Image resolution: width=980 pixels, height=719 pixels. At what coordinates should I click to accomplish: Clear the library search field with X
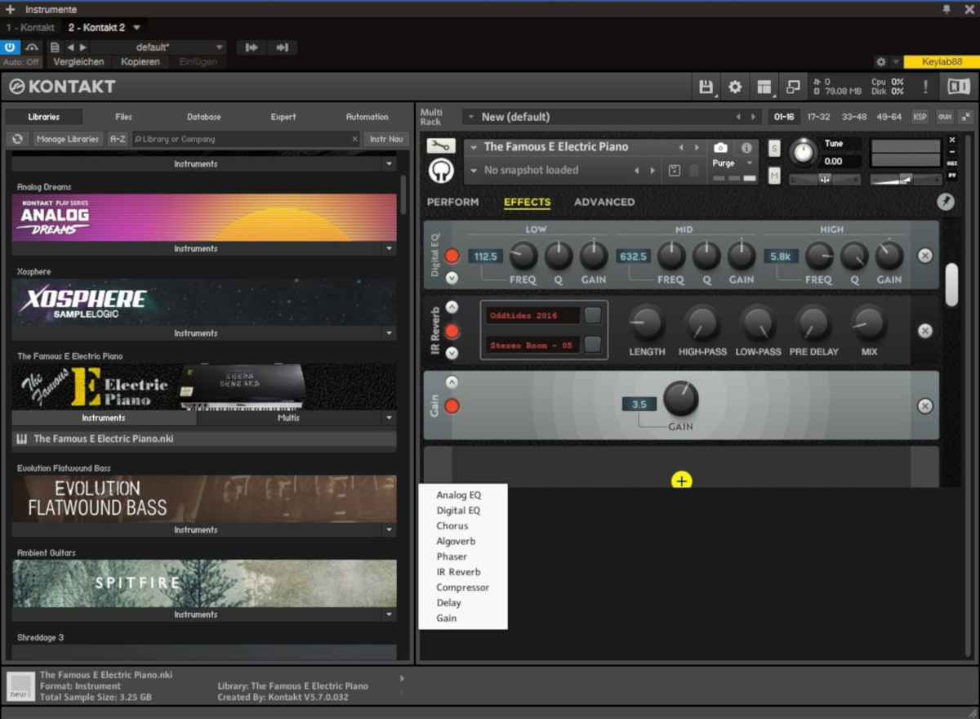(x=354, y=139)
